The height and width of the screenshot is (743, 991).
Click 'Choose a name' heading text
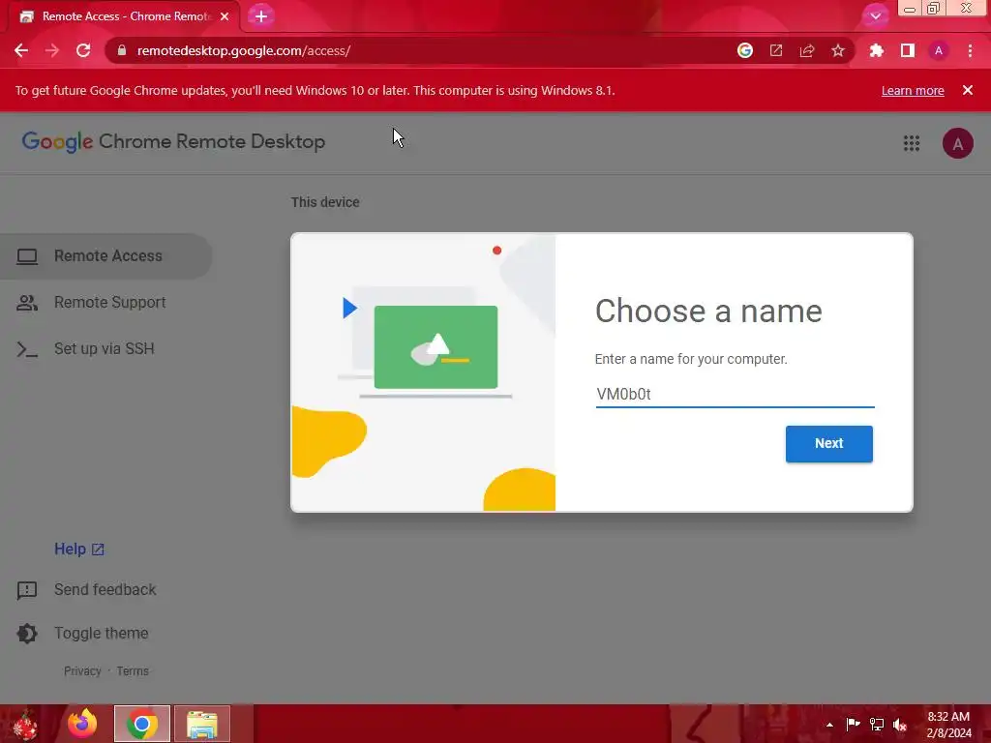point(708,311)
